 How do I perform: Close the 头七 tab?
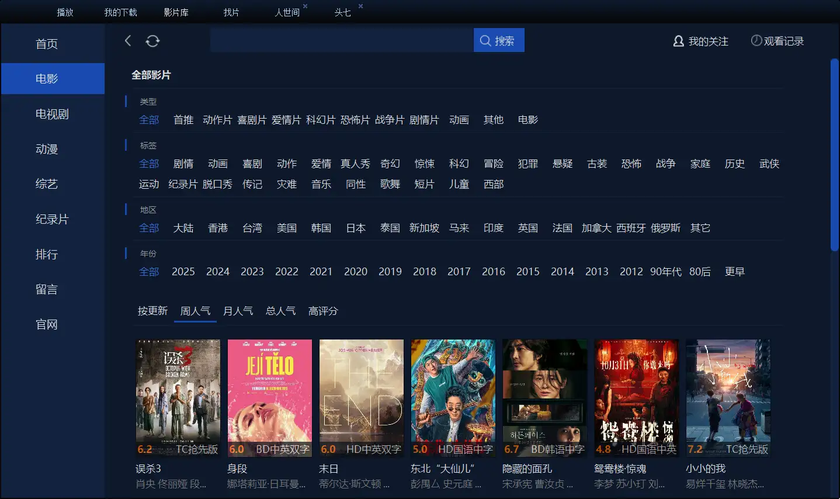click(x=360, y=6)
